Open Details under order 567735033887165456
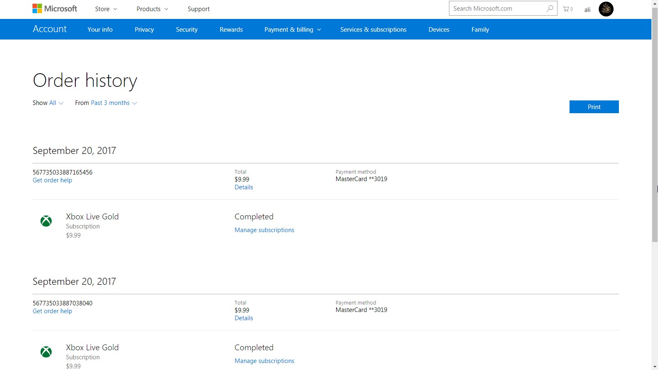Viewport: 658px width, 370px height. pyautogui.click(x=244, y=187)
